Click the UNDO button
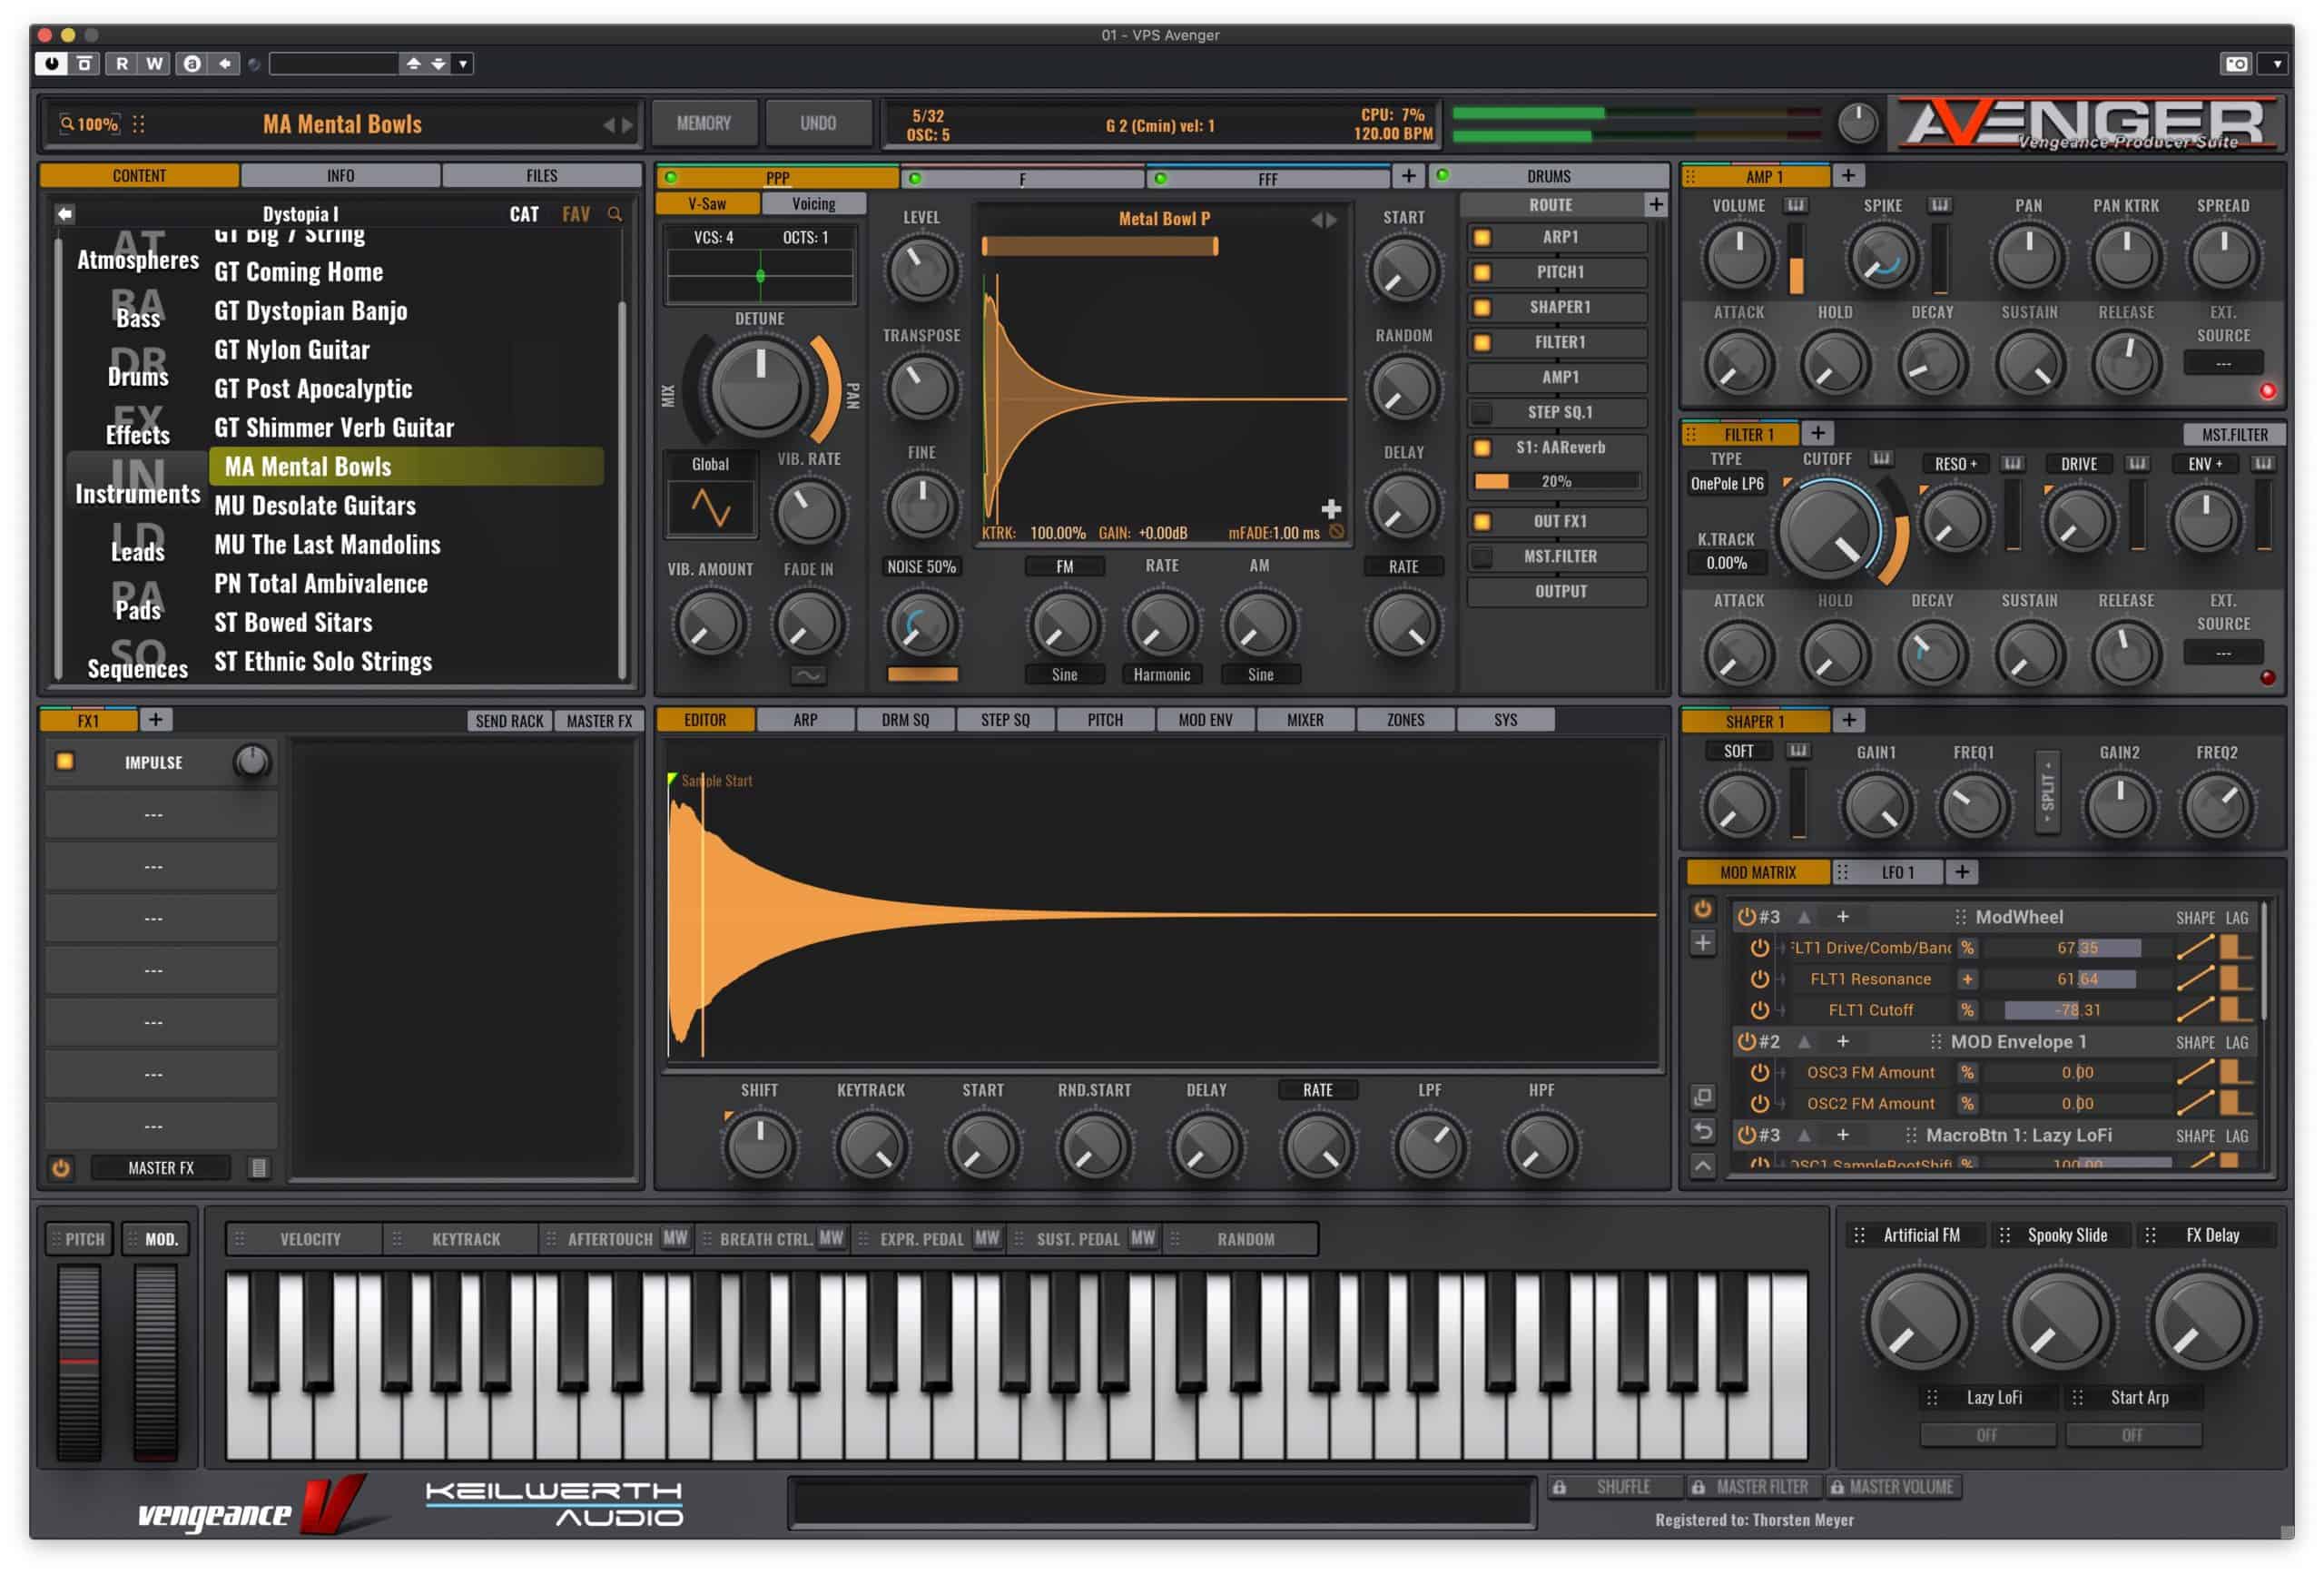Screen dimensions: 2324x1574 (818, 123)
